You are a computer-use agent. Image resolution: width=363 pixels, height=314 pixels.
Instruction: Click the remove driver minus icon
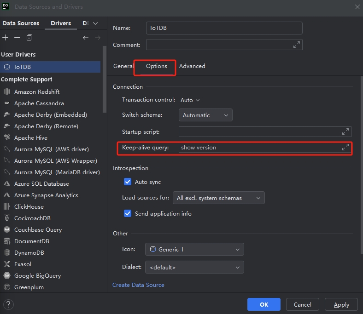coord(17,38)
